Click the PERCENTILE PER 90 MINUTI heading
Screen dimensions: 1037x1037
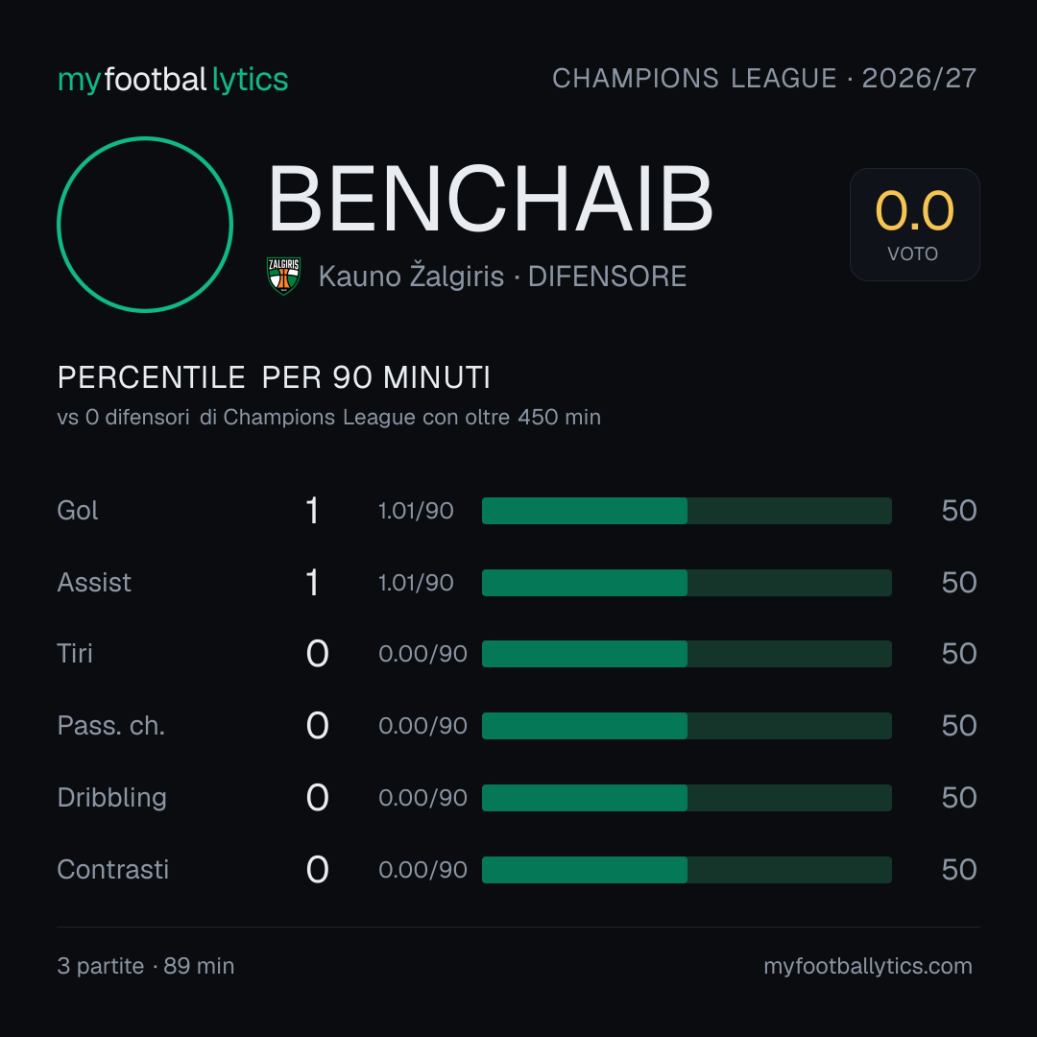point(274,377)
